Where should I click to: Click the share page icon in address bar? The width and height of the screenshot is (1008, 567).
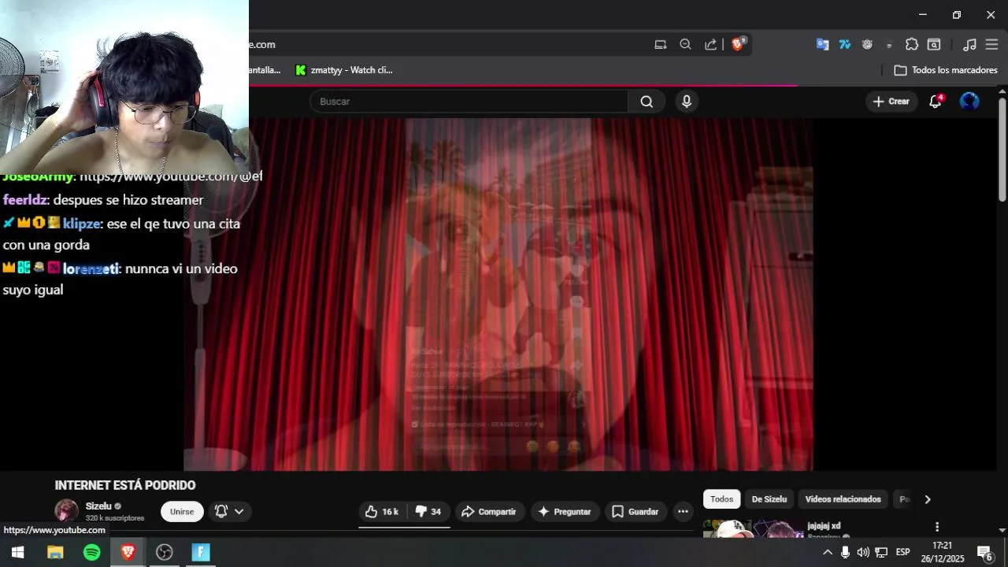coord(711,45)
